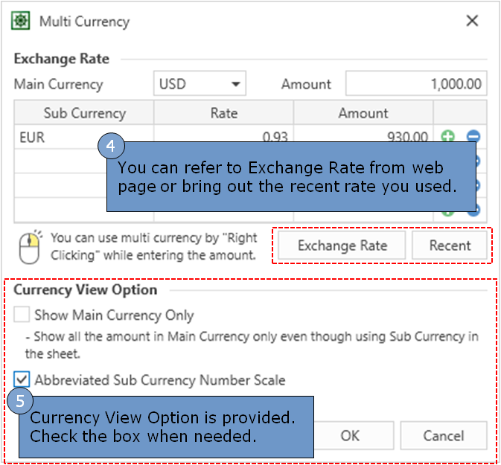Confirm with the OK button
The width and height of the screenshot is (501, 465).
click(x=351, y=435)
